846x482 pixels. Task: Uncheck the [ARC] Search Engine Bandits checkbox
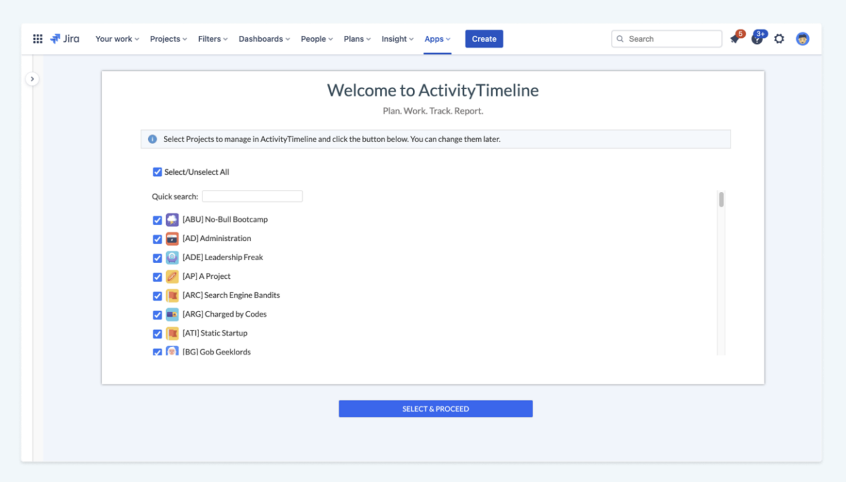point(157,295)
